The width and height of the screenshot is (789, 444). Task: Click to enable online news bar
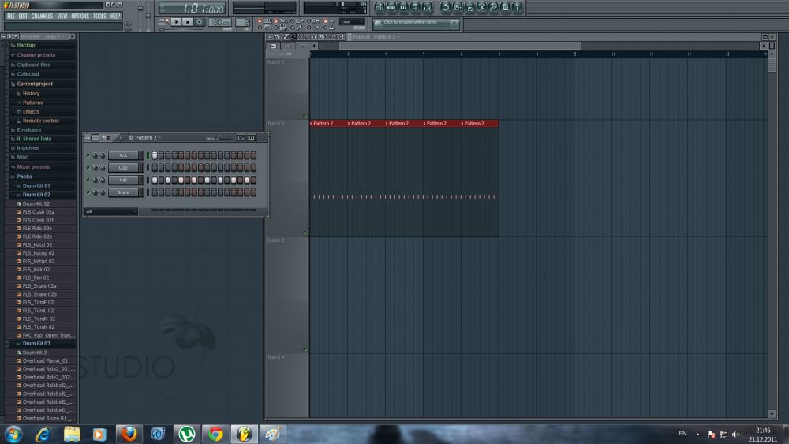[x=416, y=23]
